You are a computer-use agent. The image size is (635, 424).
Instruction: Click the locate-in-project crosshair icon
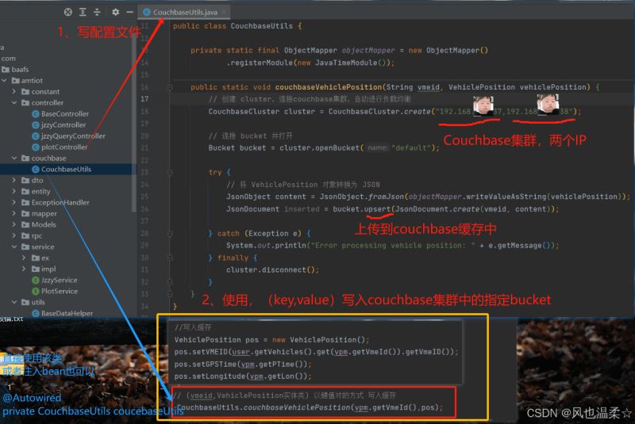(x=68, y=12)
